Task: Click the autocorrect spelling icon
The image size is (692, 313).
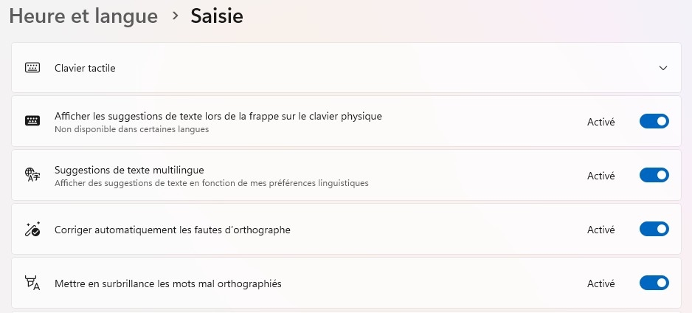Action: pos(32,230)
